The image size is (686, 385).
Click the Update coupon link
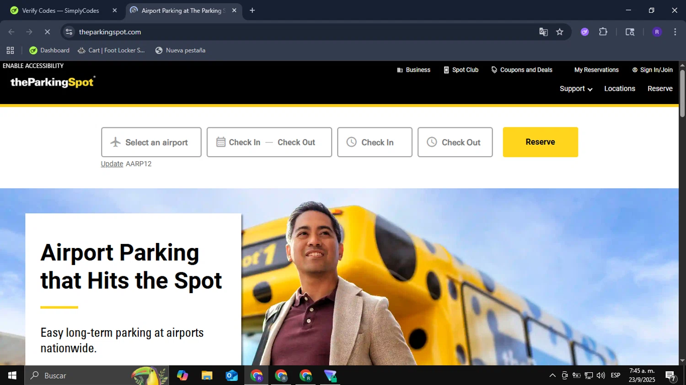(112, 164)
